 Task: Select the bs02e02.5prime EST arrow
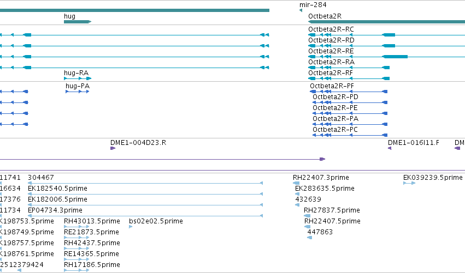[x=131, y=227]
